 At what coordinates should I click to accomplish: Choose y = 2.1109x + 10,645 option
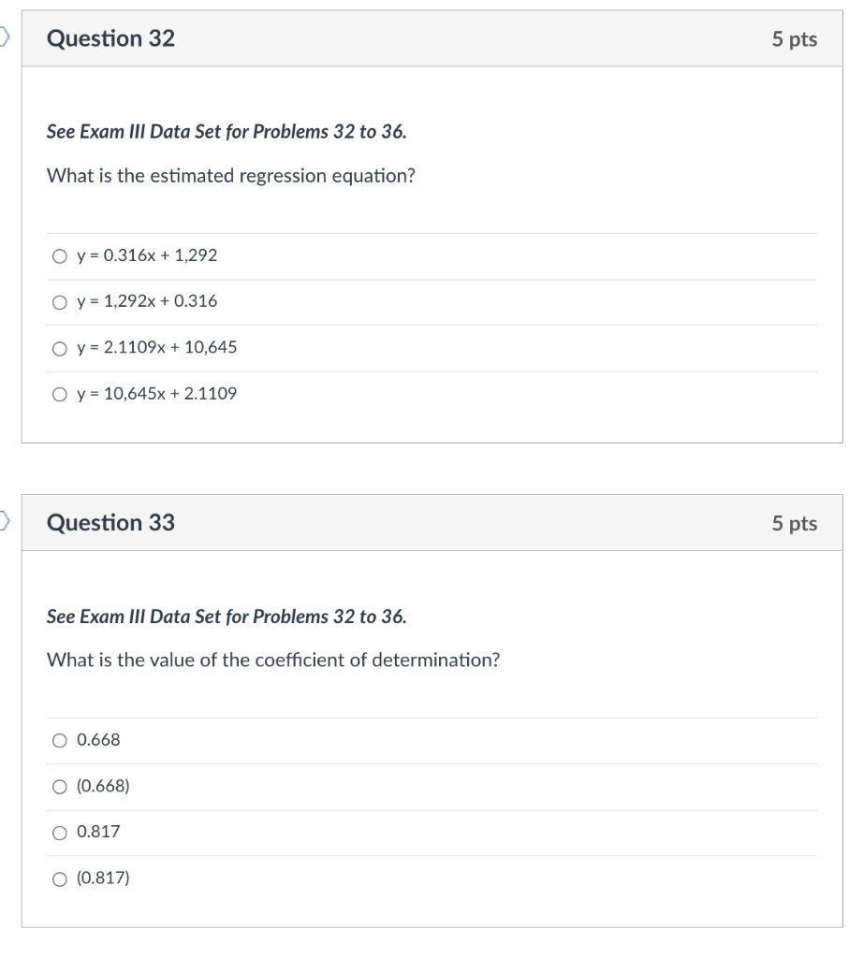click(59, 347)
